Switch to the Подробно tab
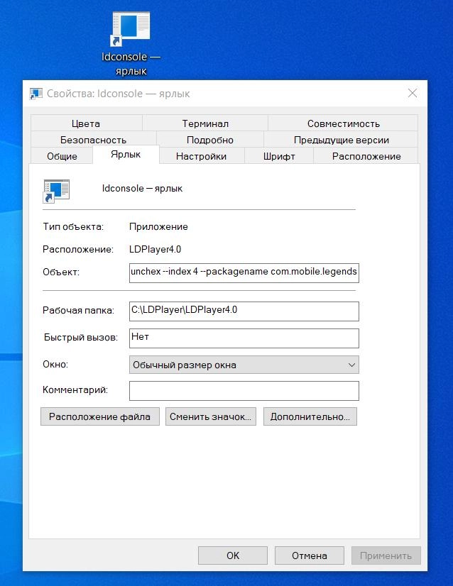Screen dimensions: 453x586 [210, 140]
